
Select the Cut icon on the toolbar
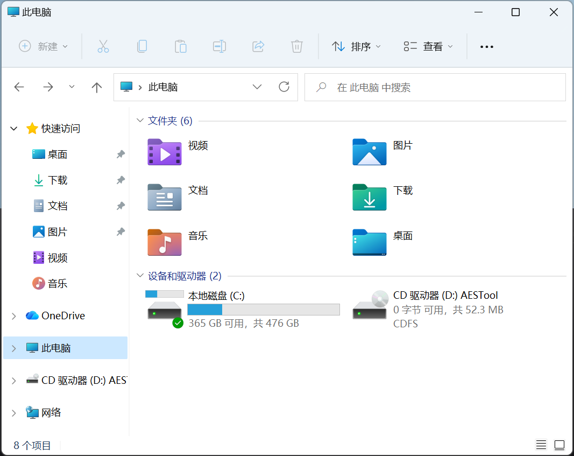[103, 46]
